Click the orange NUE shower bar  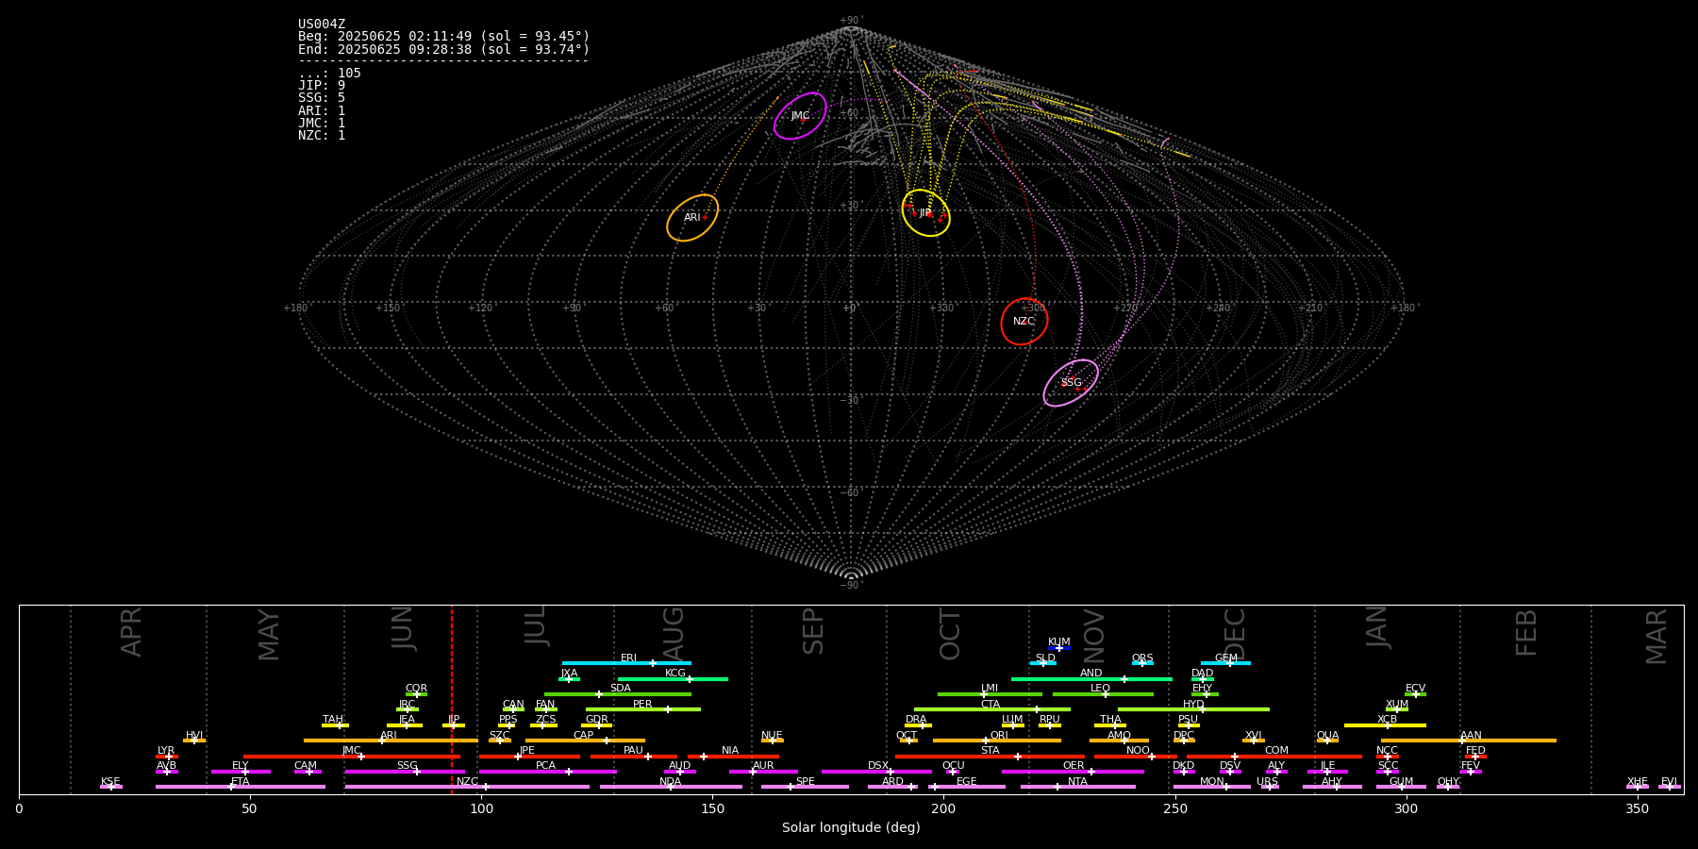coord(773,741)
